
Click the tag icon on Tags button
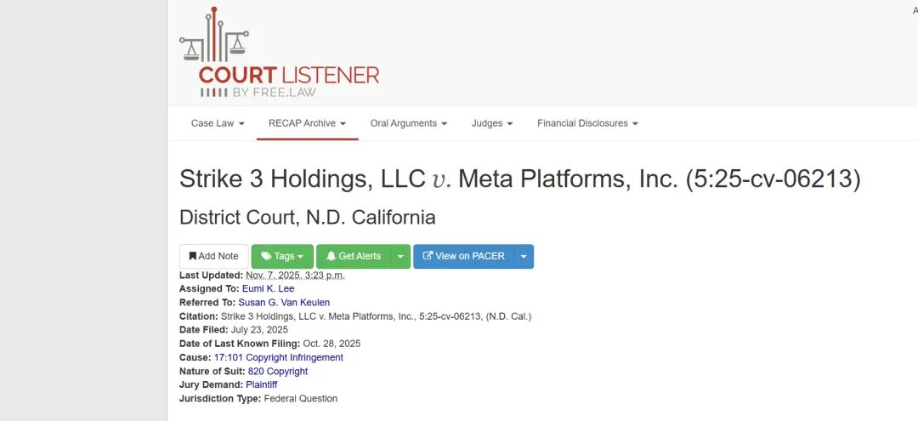(x=266, y=256)
